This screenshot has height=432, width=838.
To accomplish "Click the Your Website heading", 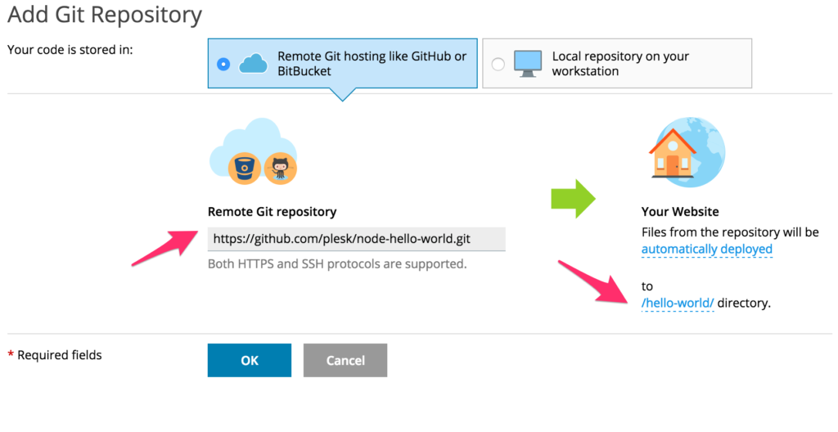I will pyautogui.click(x=680, y=212).
